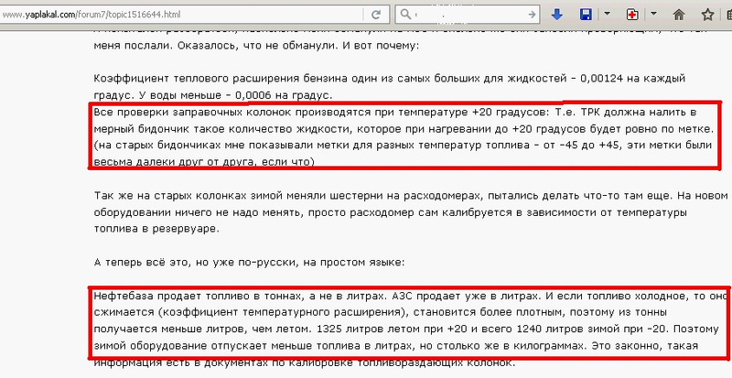Open dropdown next to the red cross icon
This screenshot has width=732, height=378.
point(653,14)
